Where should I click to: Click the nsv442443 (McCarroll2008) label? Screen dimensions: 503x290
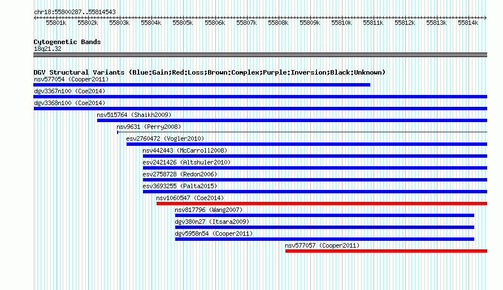185,150
